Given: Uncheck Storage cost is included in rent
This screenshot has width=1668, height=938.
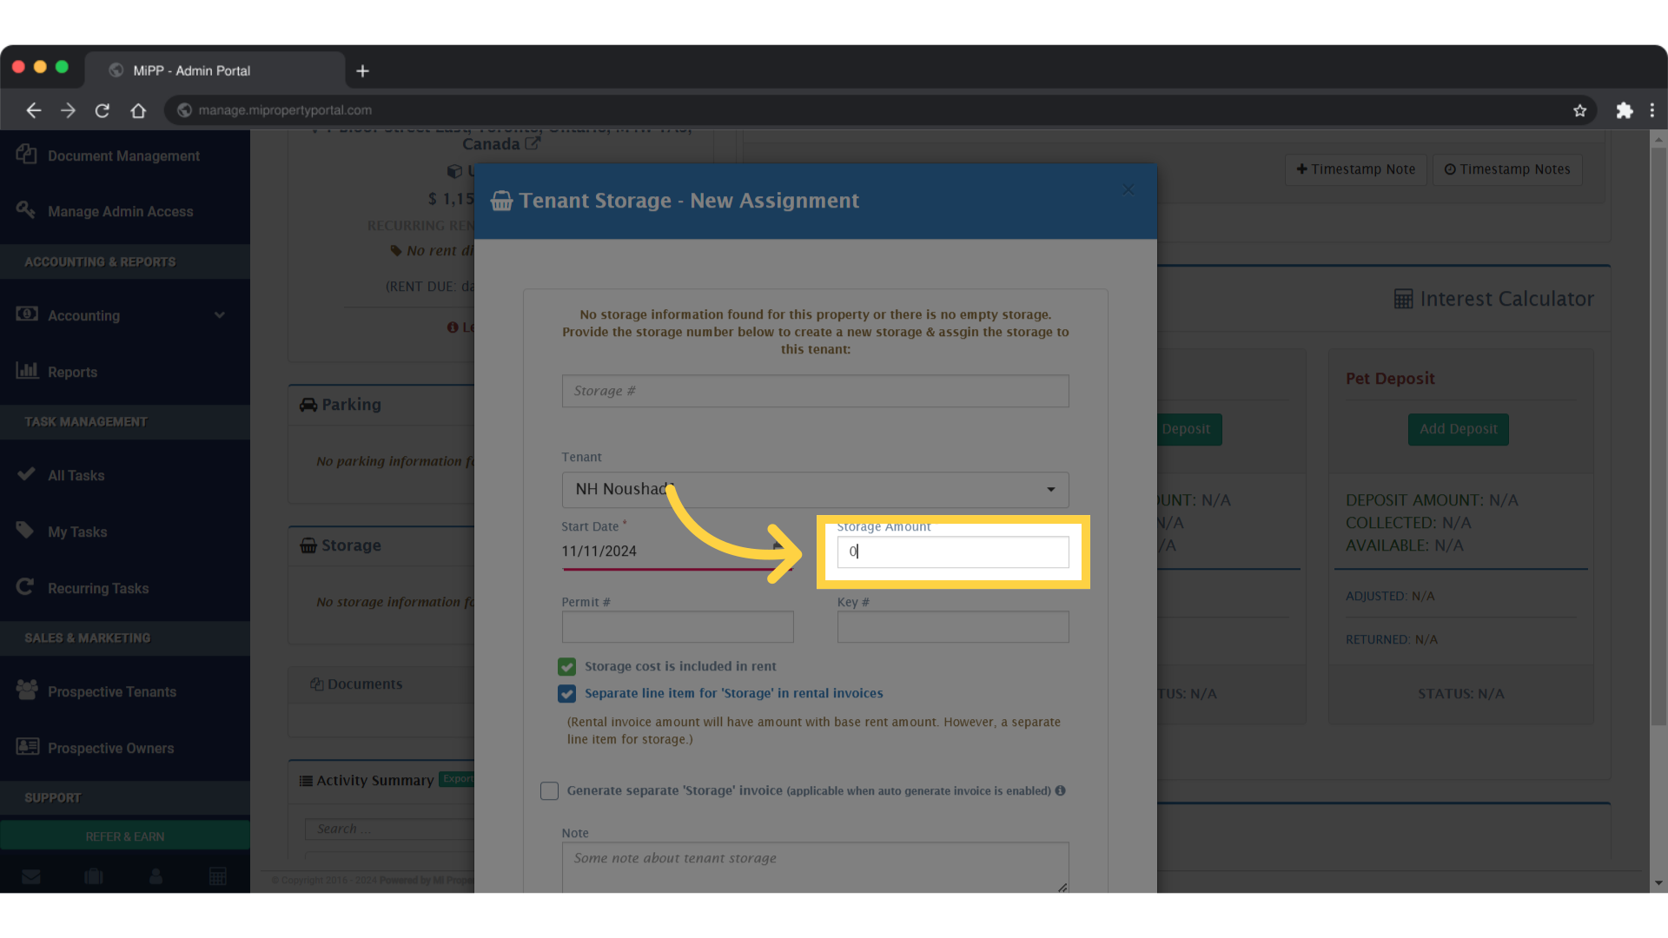Looking at the screenshot, I should 567,667.
